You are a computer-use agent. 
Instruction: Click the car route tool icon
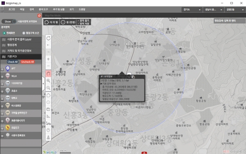[x=48, y=124]
